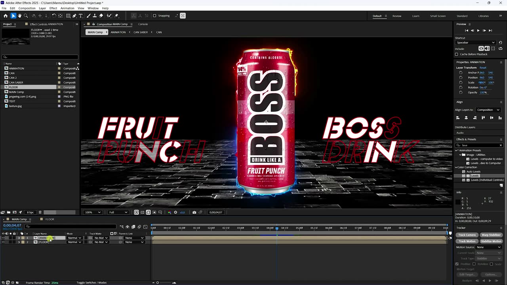Click the 8 bpc color depth setting
The width and height of the screenshot is (507, 285).
30,212
